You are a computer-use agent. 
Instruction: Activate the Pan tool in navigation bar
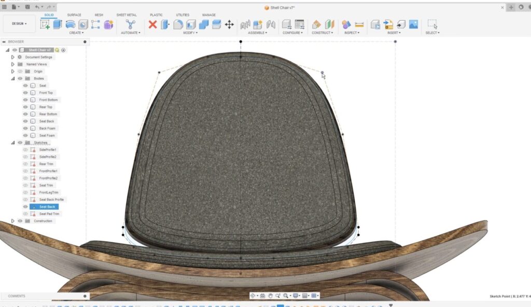tap(271, 296)
